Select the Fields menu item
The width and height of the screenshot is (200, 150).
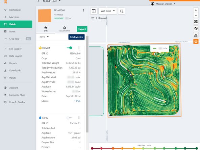[16, 24]
